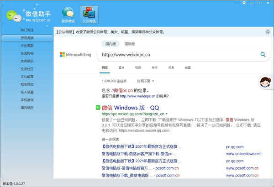Select the 地图 search tab
This screenshot has width=274, height=187.
click(188, 68)
